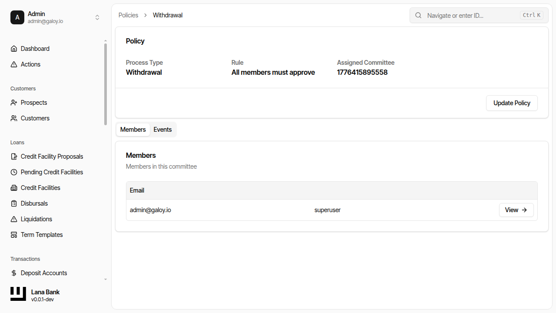View the admin@galoy.io member details
Image resolution: width=556 pixels, height=313 pixels.
(x=516, y=210)
